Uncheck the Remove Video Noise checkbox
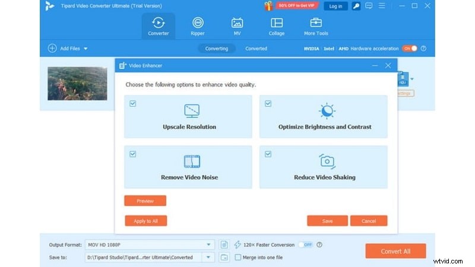 tap(133, 154)
